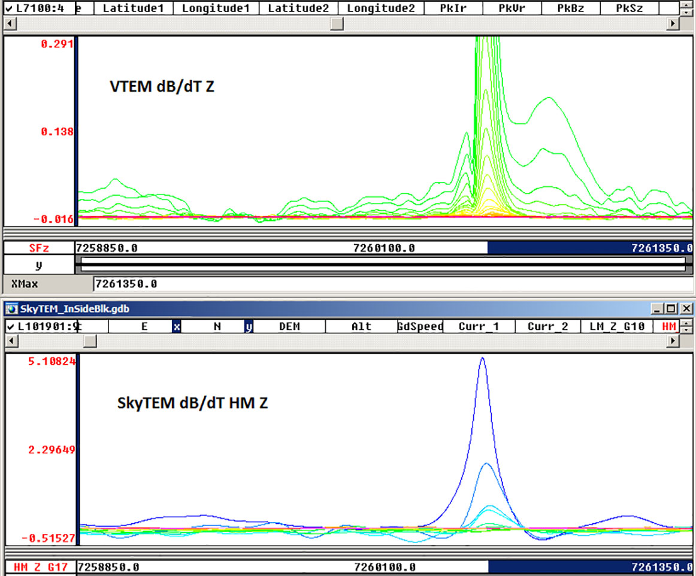Select the Latitude1 column header

pos(133,8)
